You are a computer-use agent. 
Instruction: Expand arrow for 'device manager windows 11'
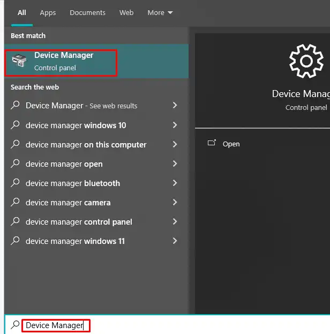[175, 241]
